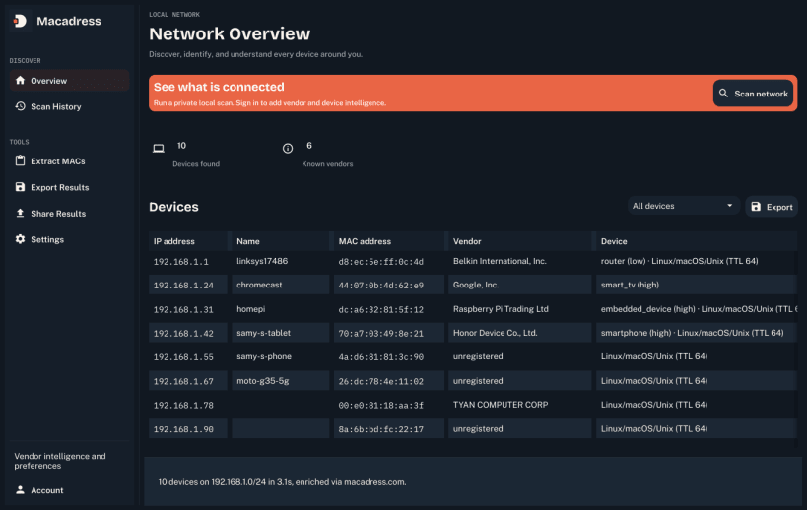
Task: Click the Macadress logo icon
Action: point(20,21)
